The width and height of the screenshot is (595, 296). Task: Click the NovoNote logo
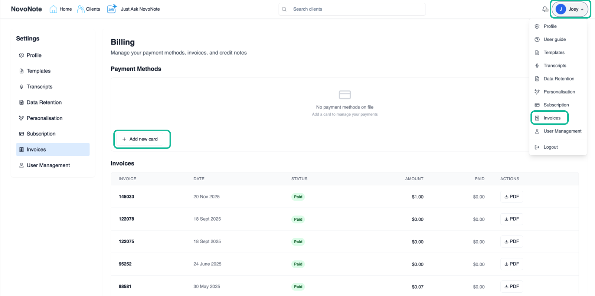coord(26,9)
